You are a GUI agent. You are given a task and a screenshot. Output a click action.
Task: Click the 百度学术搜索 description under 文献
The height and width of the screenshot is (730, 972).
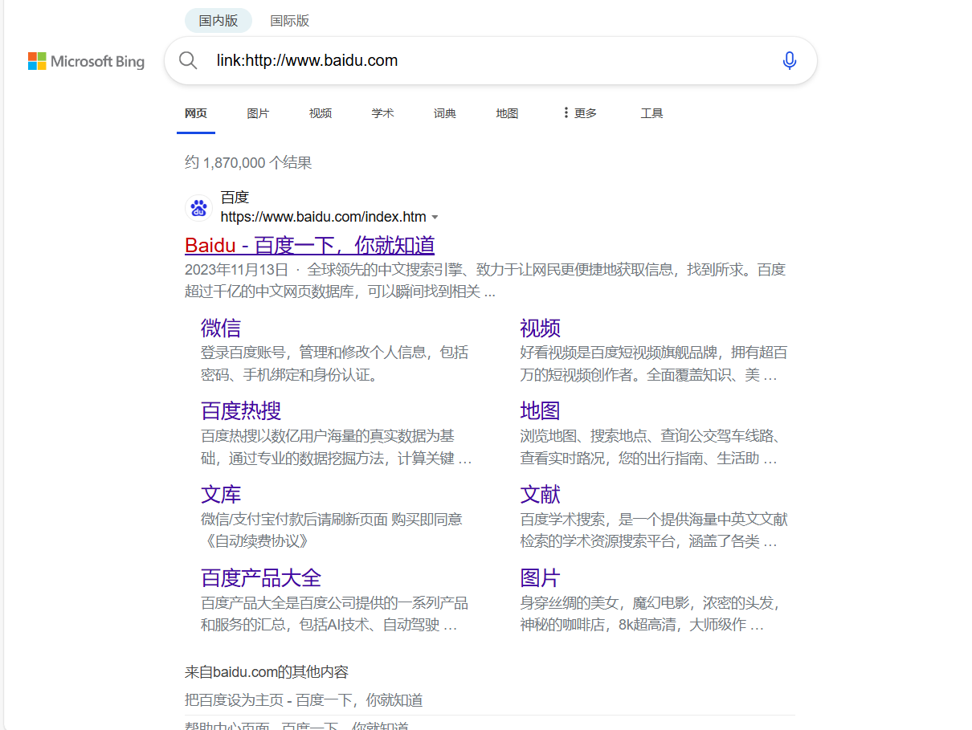[654, 530]
